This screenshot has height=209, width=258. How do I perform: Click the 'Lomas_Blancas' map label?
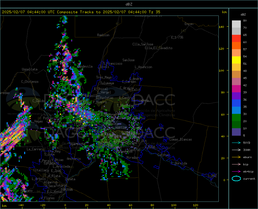181,139
